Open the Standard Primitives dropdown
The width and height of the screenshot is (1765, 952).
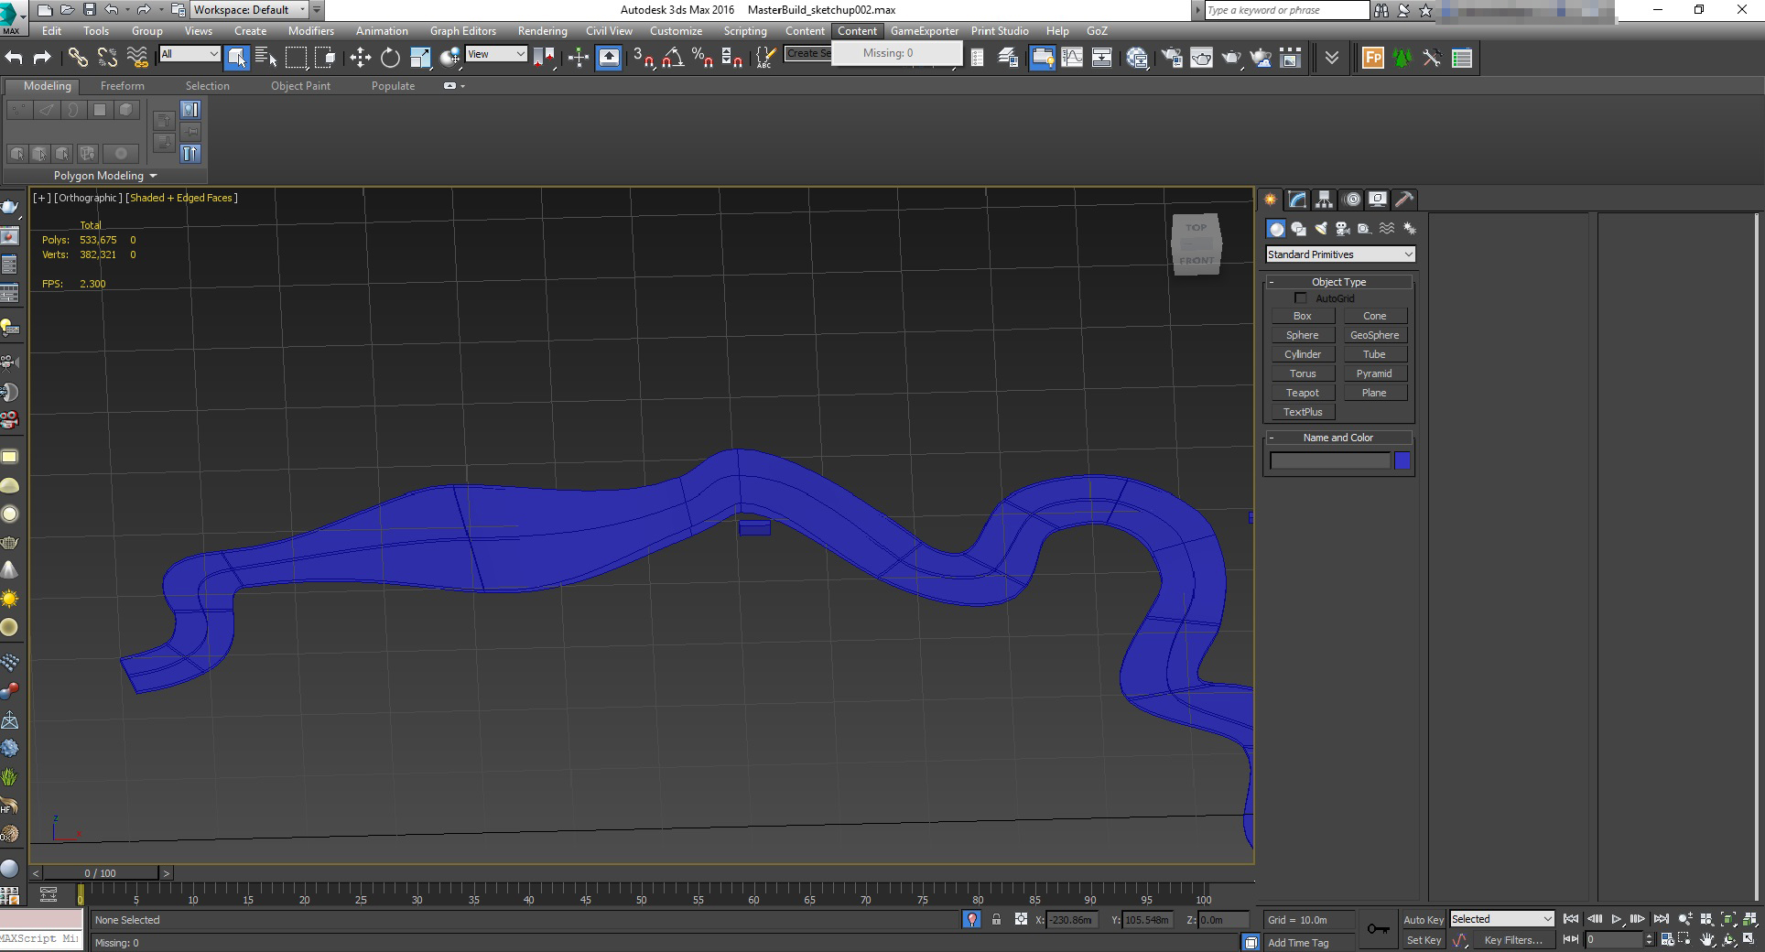pos(1340,254)
